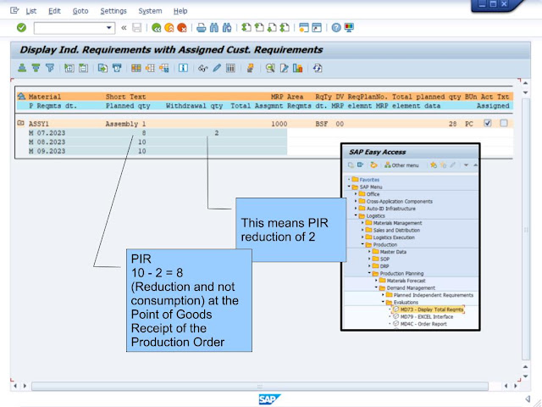542x407 pixels.
Task: Click the Find binoculars icon
Action: pos(214,28)
